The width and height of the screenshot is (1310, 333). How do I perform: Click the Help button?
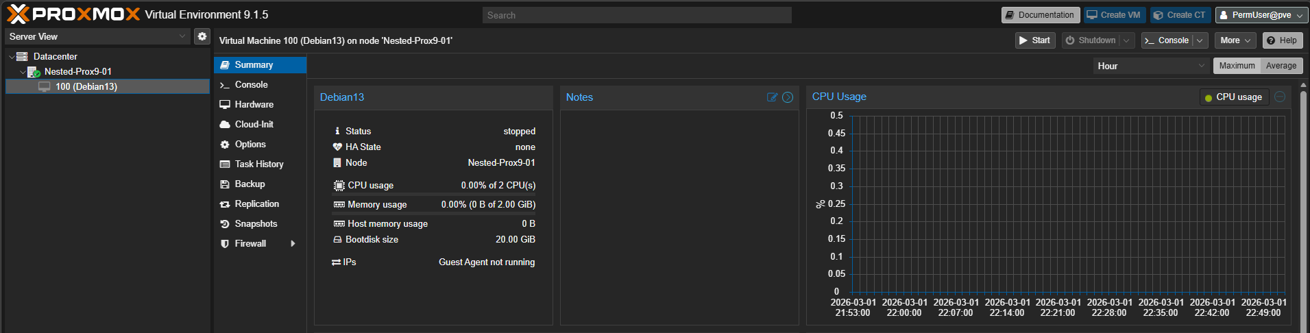click(1282, 40)
